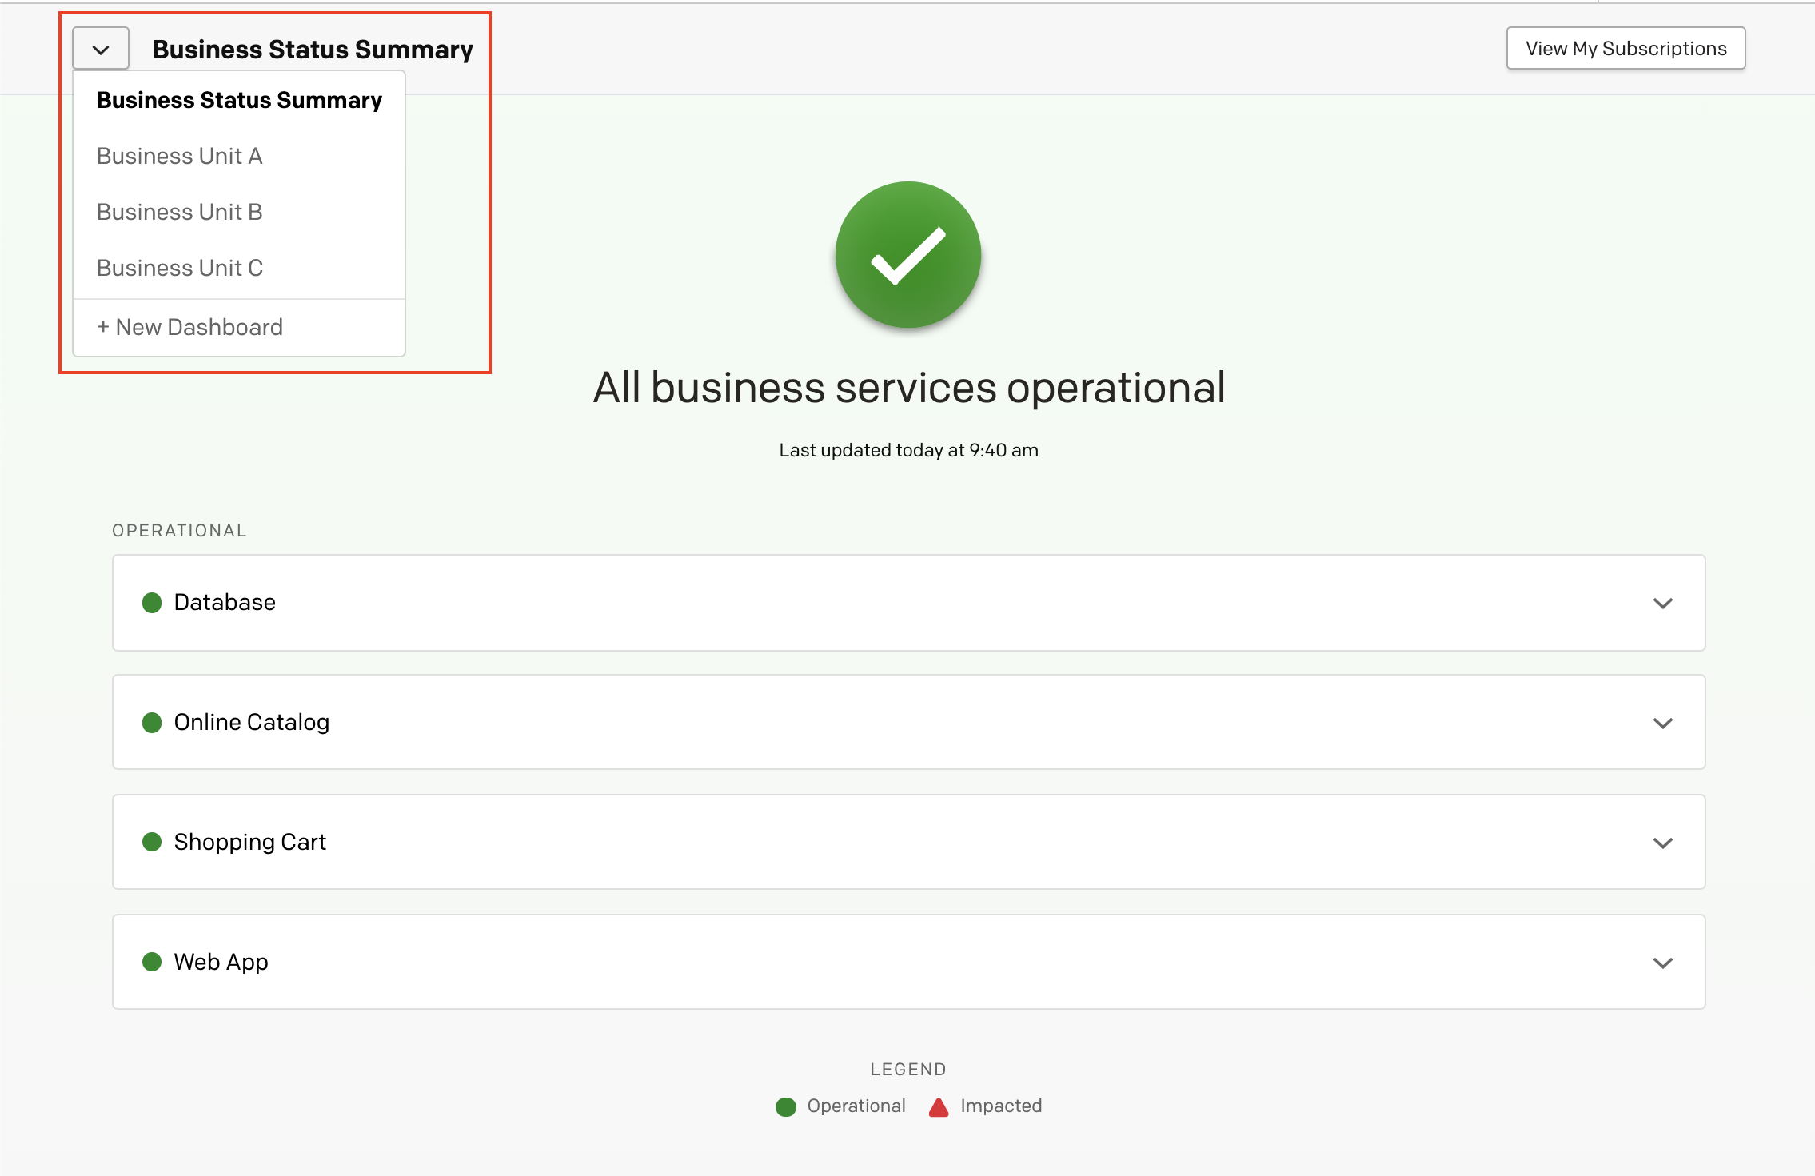
Task: Expand the Web App row chevron
Action: click(1662, 963)
